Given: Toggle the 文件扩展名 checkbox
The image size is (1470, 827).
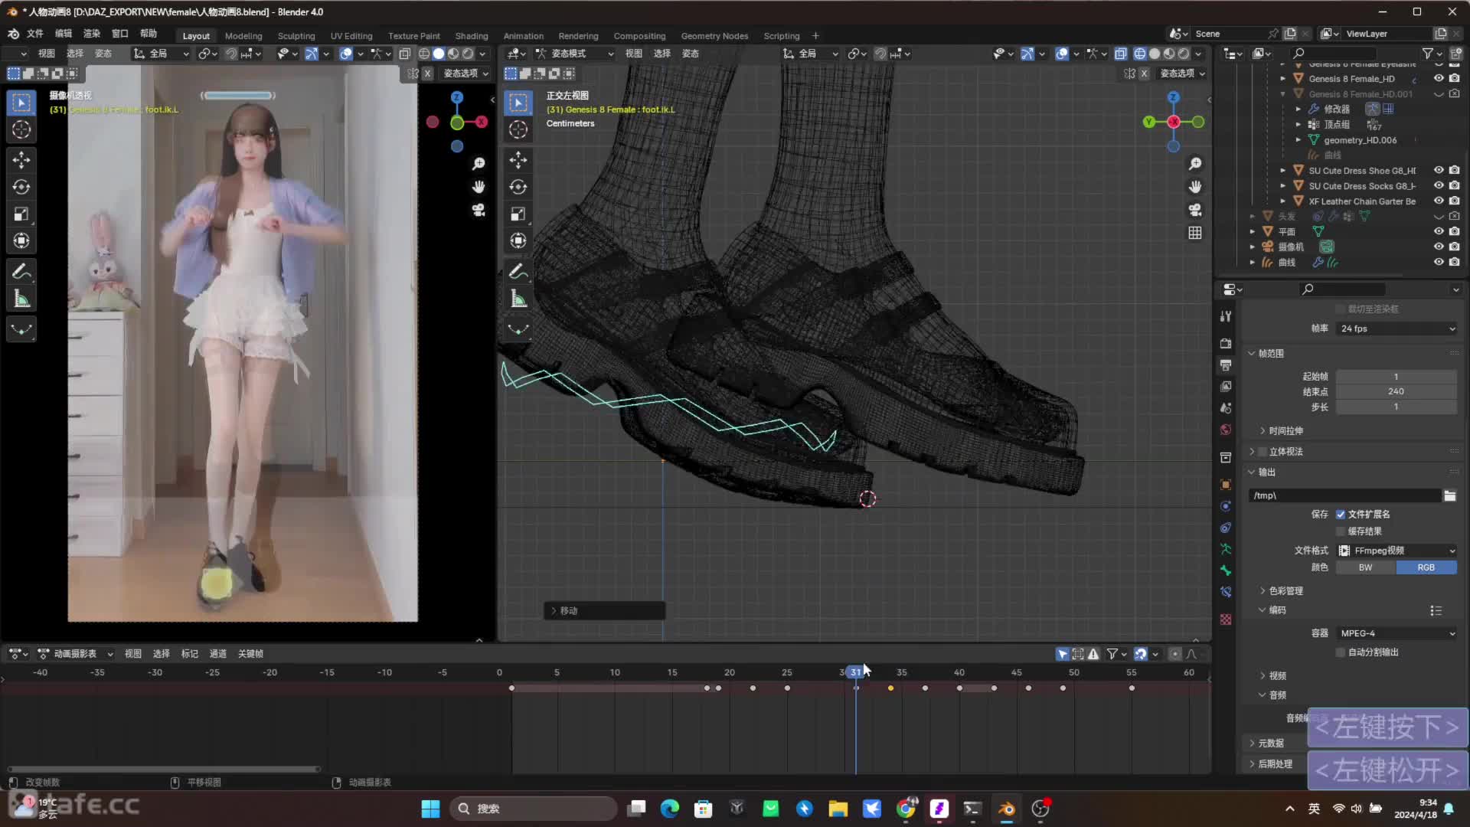Looking at the screenshot, I should tap(1341, 515).
